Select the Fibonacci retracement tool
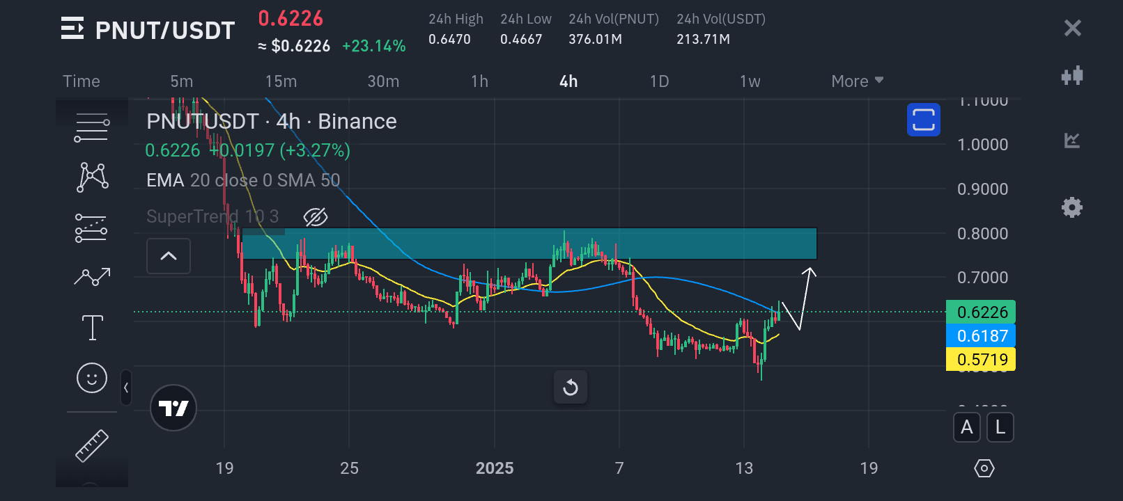This screenshot has width=1123, height=501. tap(91, 228)
